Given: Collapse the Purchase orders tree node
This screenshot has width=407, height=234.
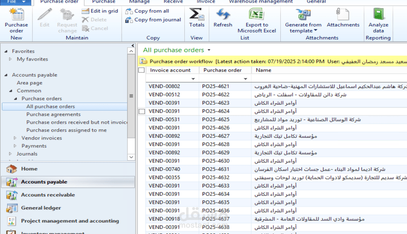Looking at the screenshot, I should pos(15,99).
